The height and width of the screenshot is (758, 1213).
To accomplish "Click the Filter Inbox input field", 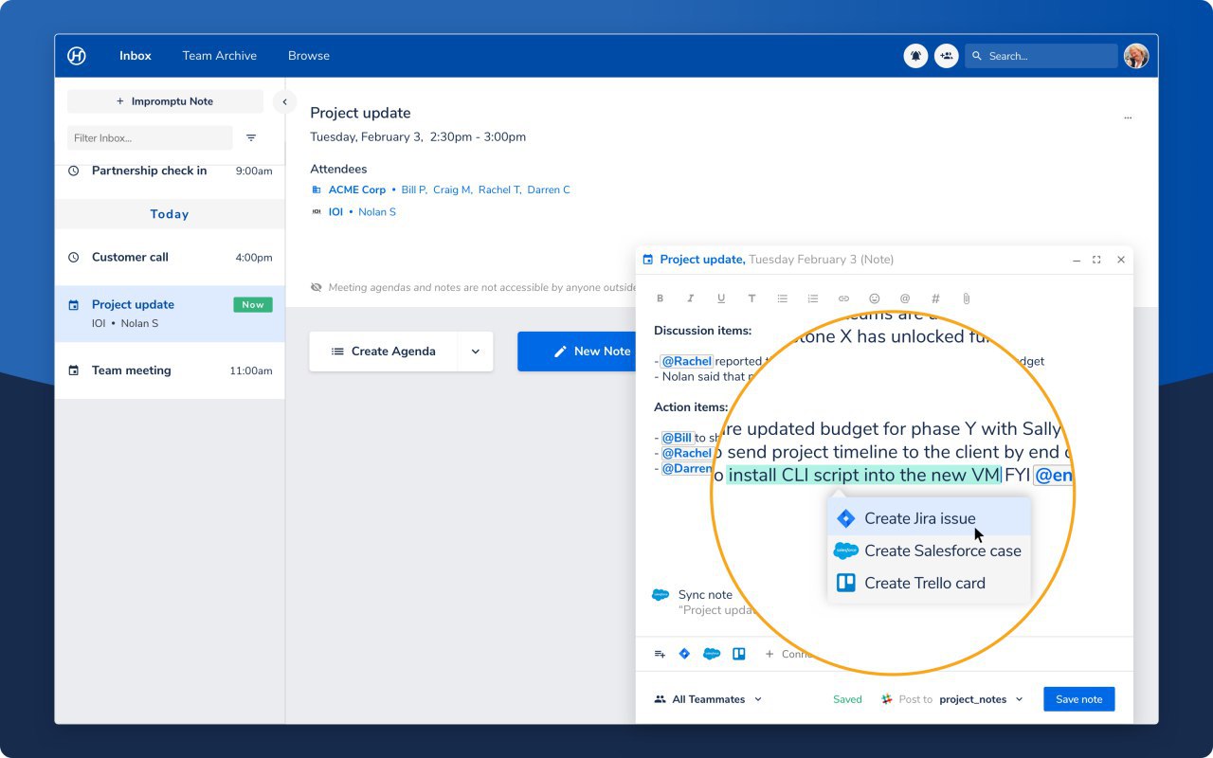I will [x=150, y=137].
